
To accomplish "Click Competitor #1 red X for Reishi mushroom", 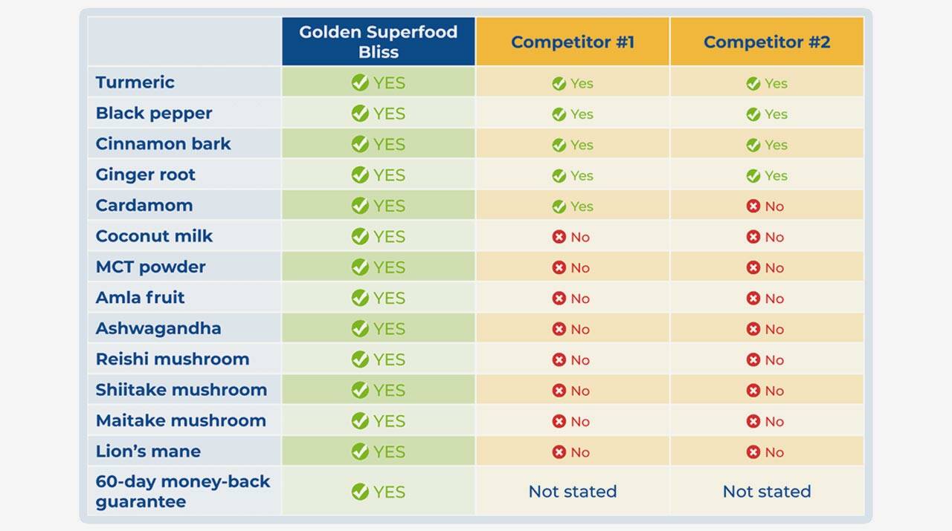I will coord(559,360).
